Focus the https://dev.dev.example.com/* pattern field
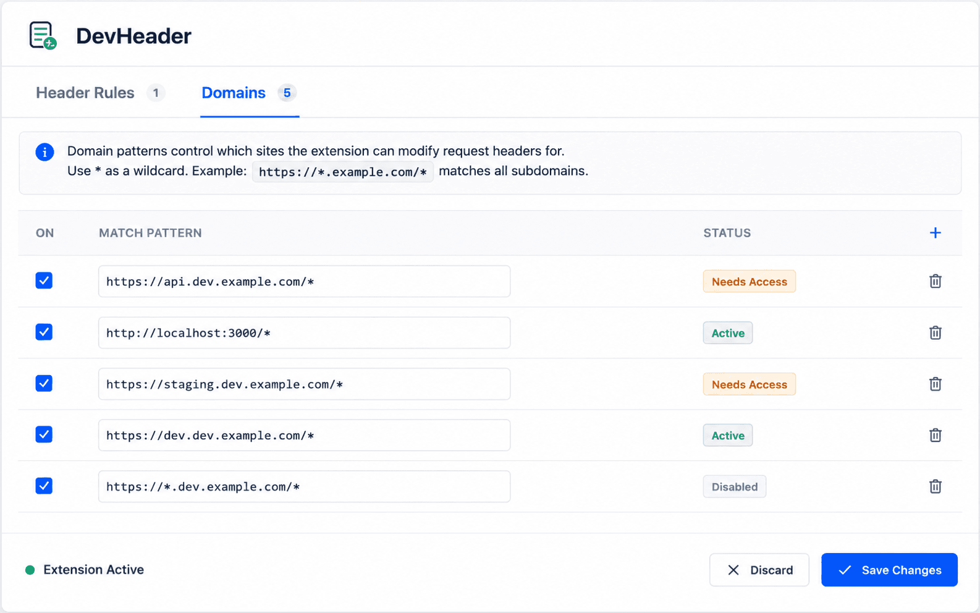 304,435
